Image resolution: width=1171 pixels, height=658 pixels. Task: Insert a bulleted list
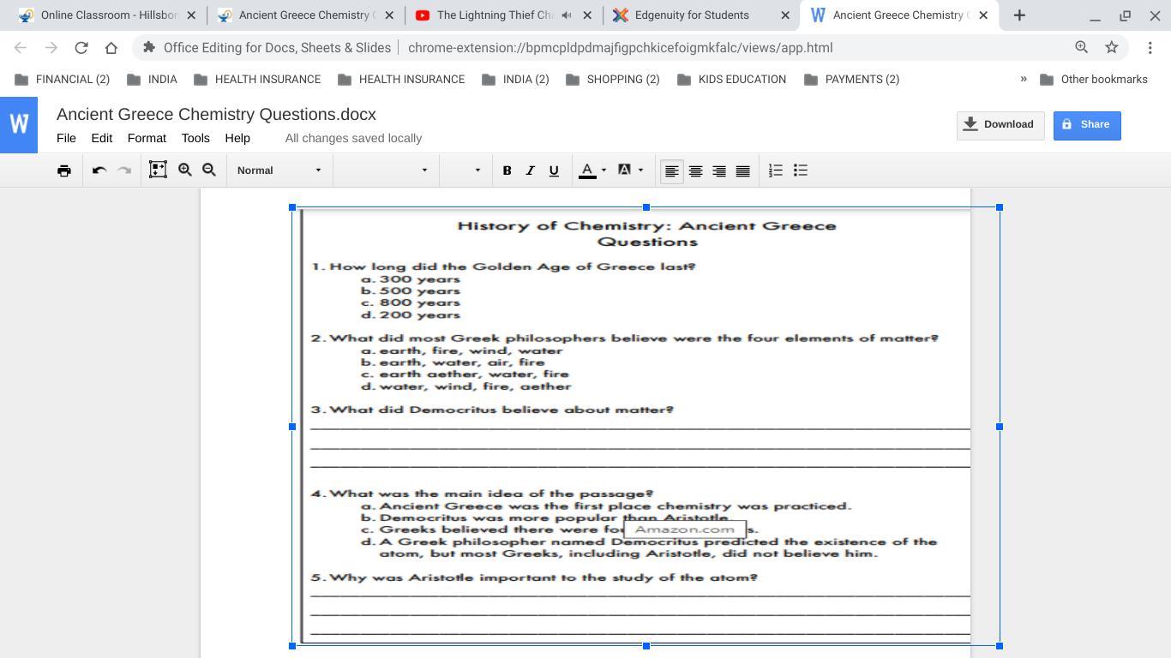801,170
